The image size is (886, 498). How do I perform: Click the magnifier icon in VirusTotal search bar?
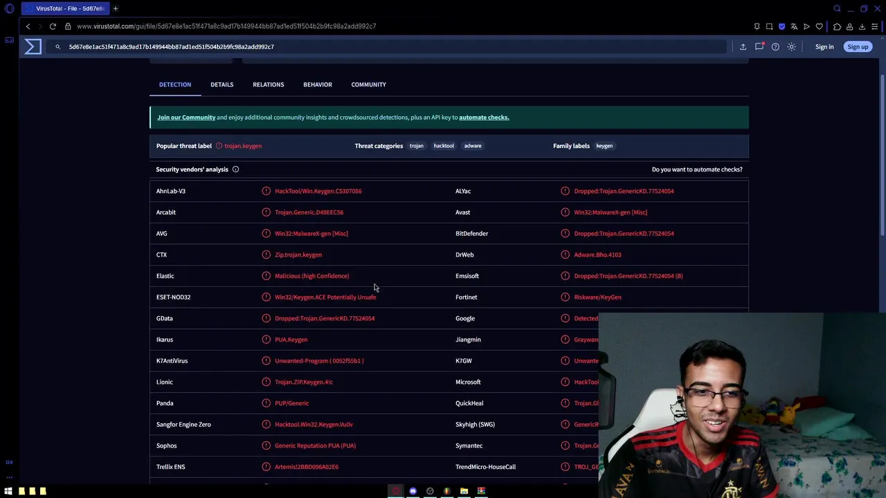[x=58, y=47]
